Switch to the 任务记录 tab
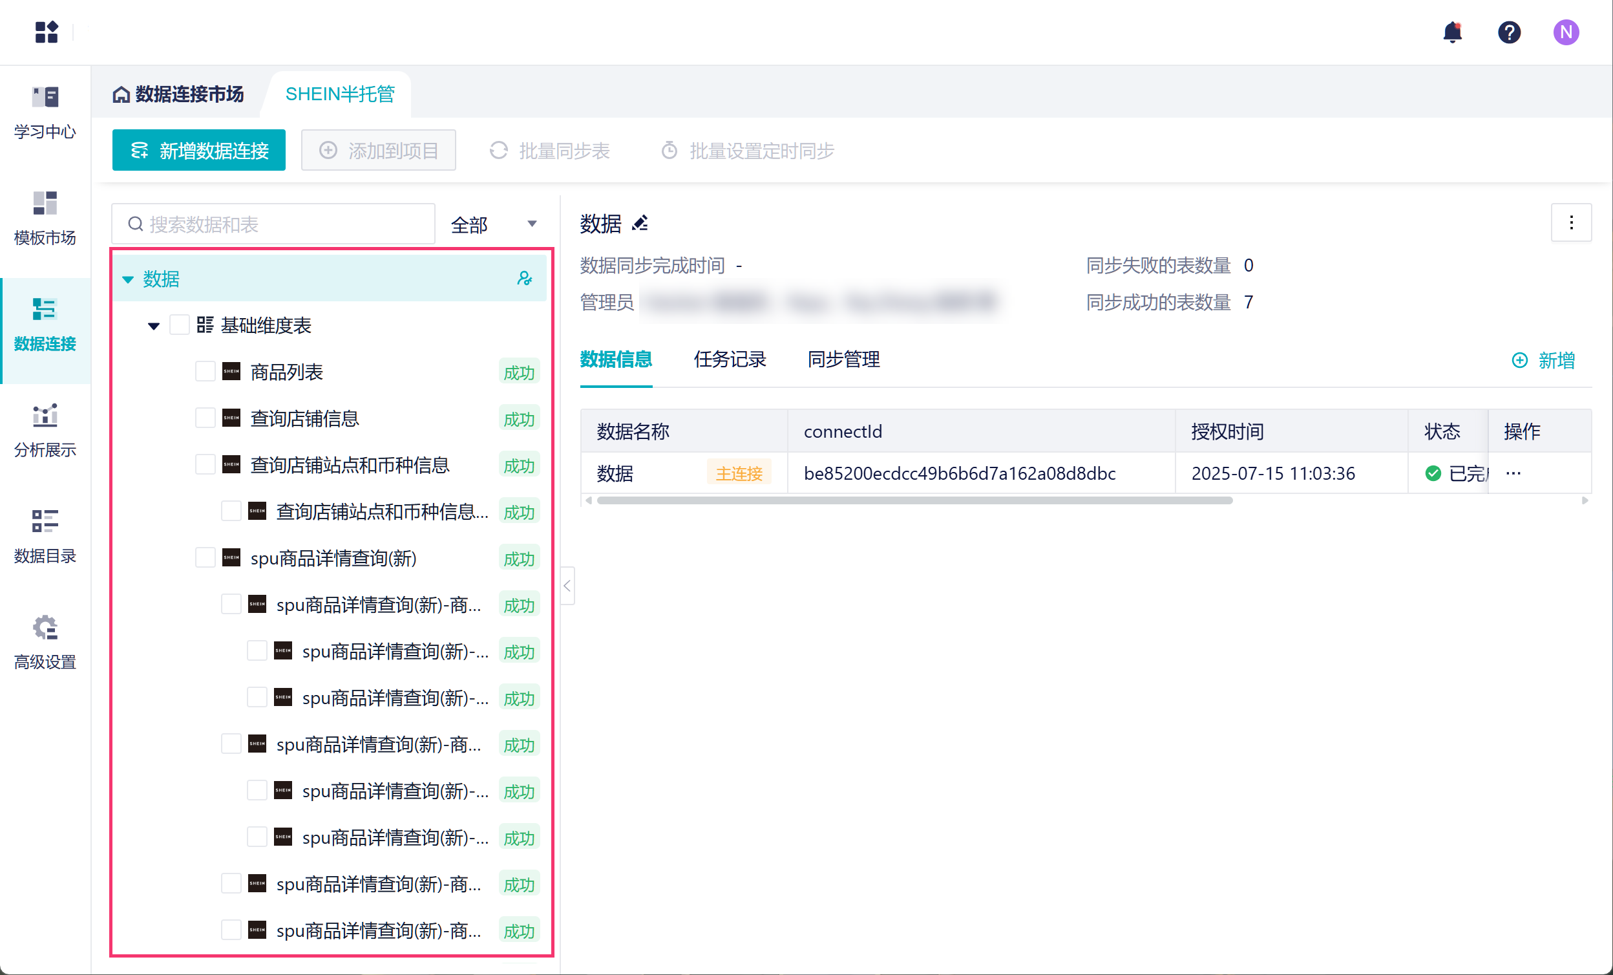This screenshot has width=1613, height=975. [x=729, y=359]
